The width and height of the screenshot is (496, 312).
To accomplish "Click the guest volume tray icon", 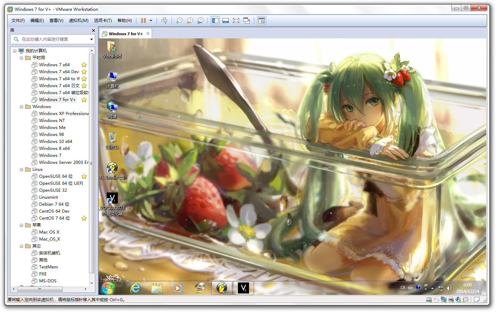I will [x=449, y=288].
